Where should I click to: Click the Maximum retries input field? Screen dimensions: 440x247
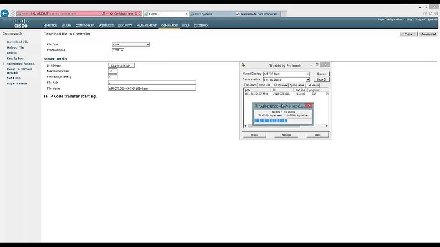click(113, 71)
